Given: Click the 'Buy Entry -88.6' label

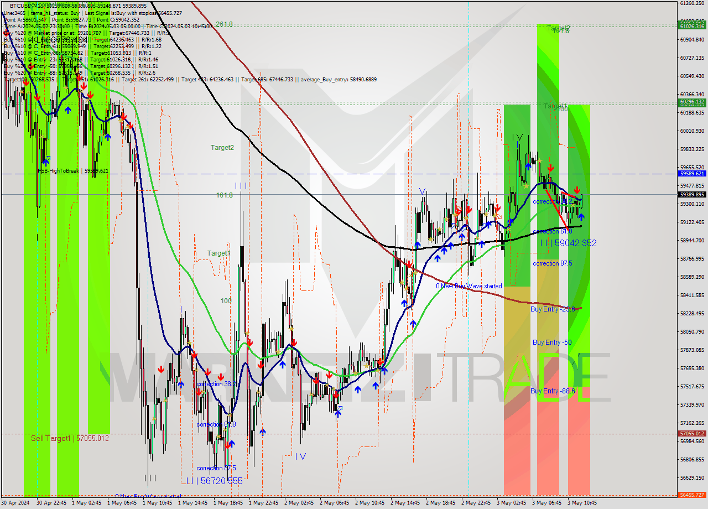Looking at the screenshot, I should click(x=553, y=391).
